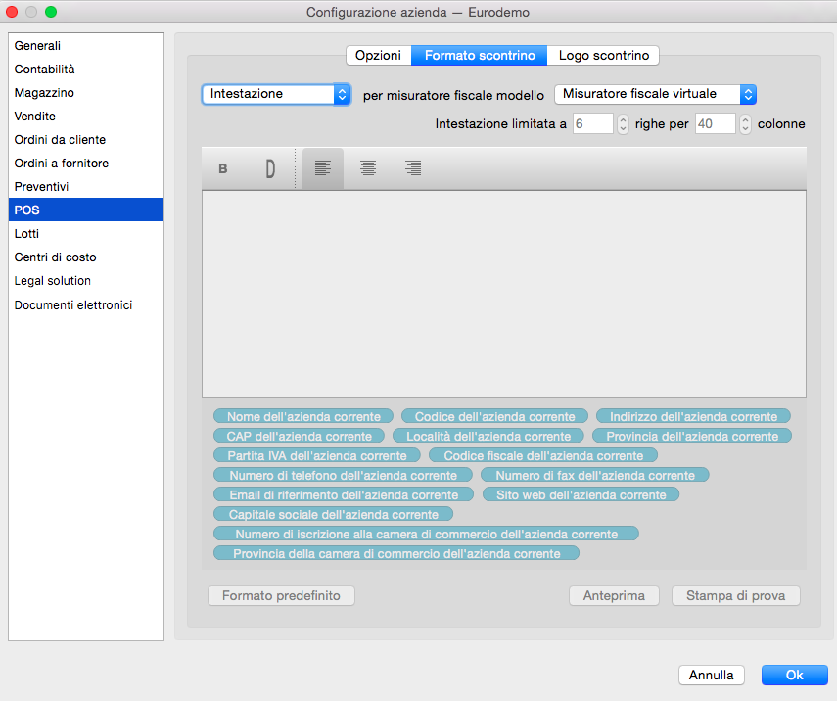The image size is (837, 701).
Task: Align receipt text to the left
Action: [322, 168]
